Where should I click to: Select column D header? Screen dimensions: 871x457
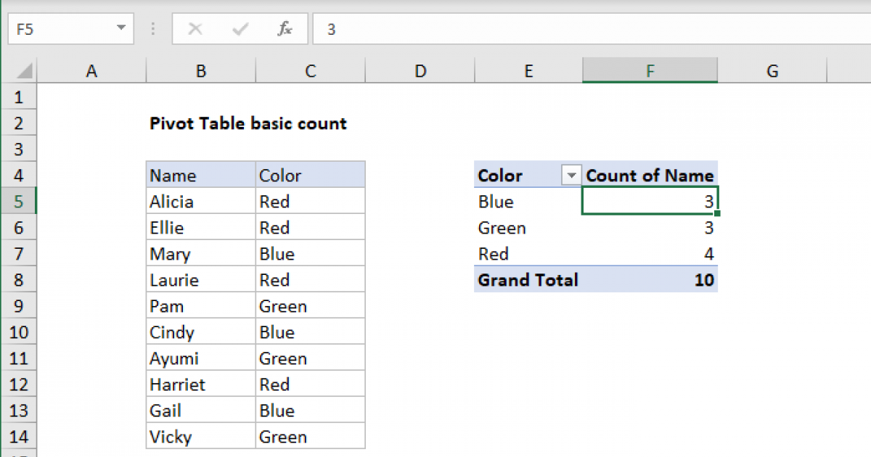(420, 71)
